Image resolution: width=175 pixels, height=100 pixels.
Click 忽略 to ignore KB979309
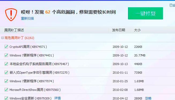click(x=148, y=98)
